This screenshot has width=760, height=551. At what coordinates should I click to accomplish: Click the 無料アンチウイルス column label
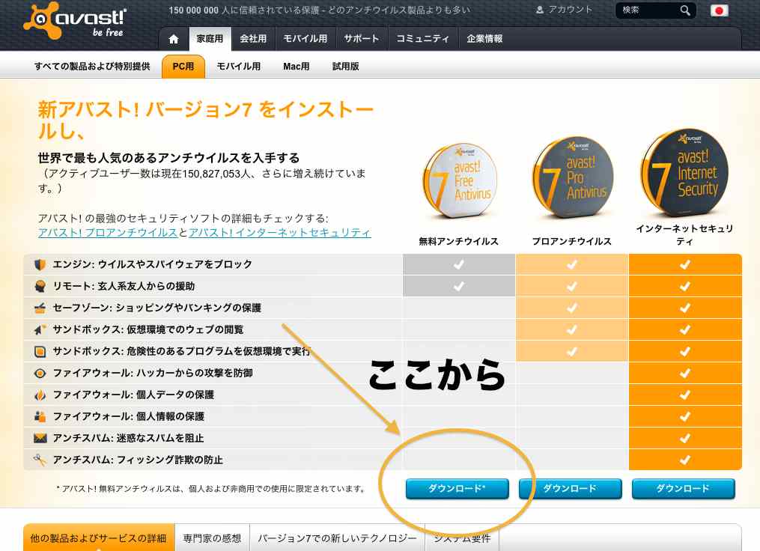(x=458, y=241)
